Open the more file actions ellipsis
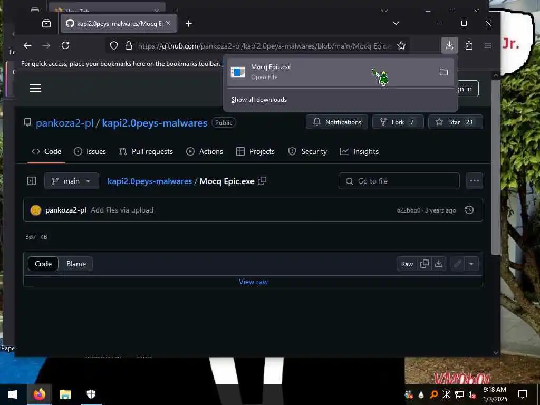540x405 pixels. point(474,181)
